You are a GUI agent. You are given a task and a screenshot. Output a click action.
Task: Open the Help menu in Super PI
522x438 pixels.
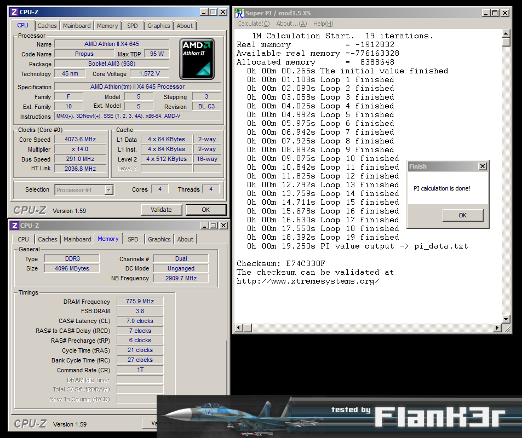click(x=323, y=24)
